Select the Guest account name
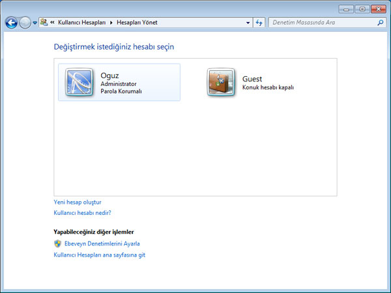This screenshot has width=391, height=293. pos(252,79)
